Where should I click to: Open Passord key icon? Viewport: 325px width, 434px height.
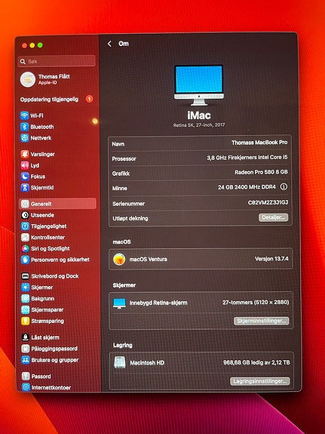click(x=26, y=376)
